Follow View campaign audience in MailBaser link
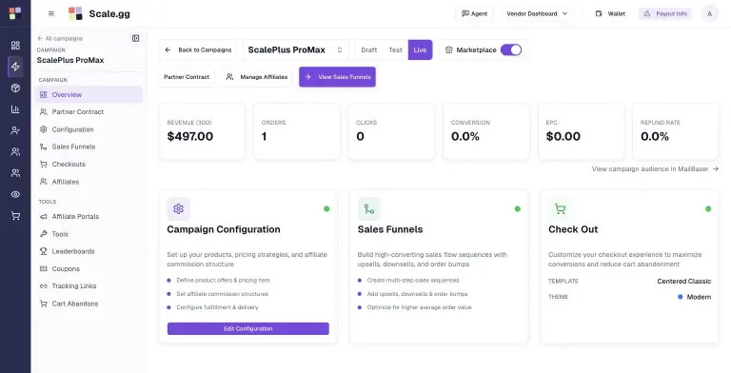The image size is (731, 373). pos(655,169)
